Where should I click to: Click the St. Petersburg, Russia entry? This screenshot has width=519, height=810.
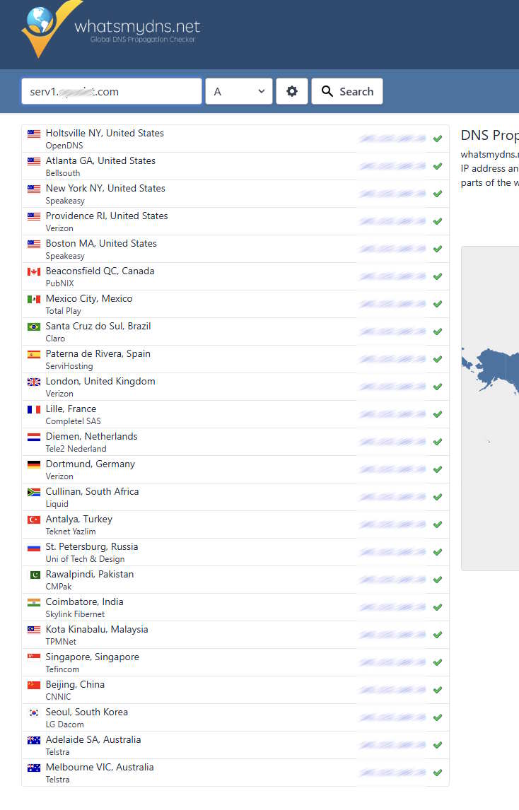(92, 547)
